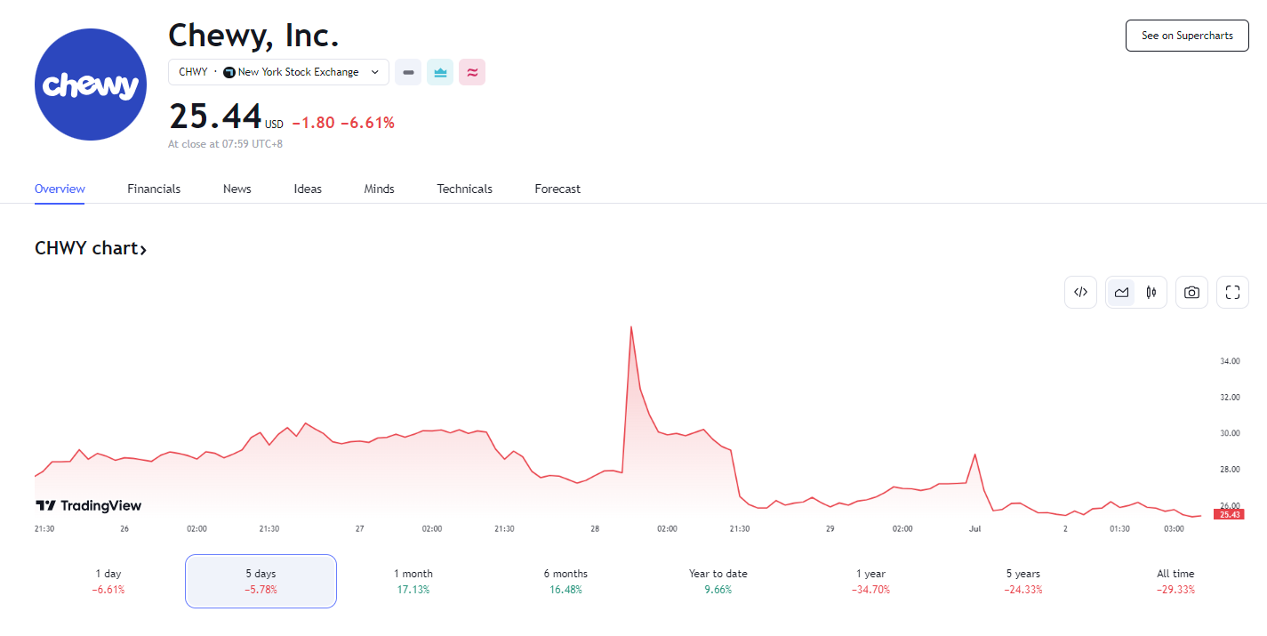Screen dimensions: 1267x636
Task: Take a chart snapshot with camera icon
Action: (1191, 292)
